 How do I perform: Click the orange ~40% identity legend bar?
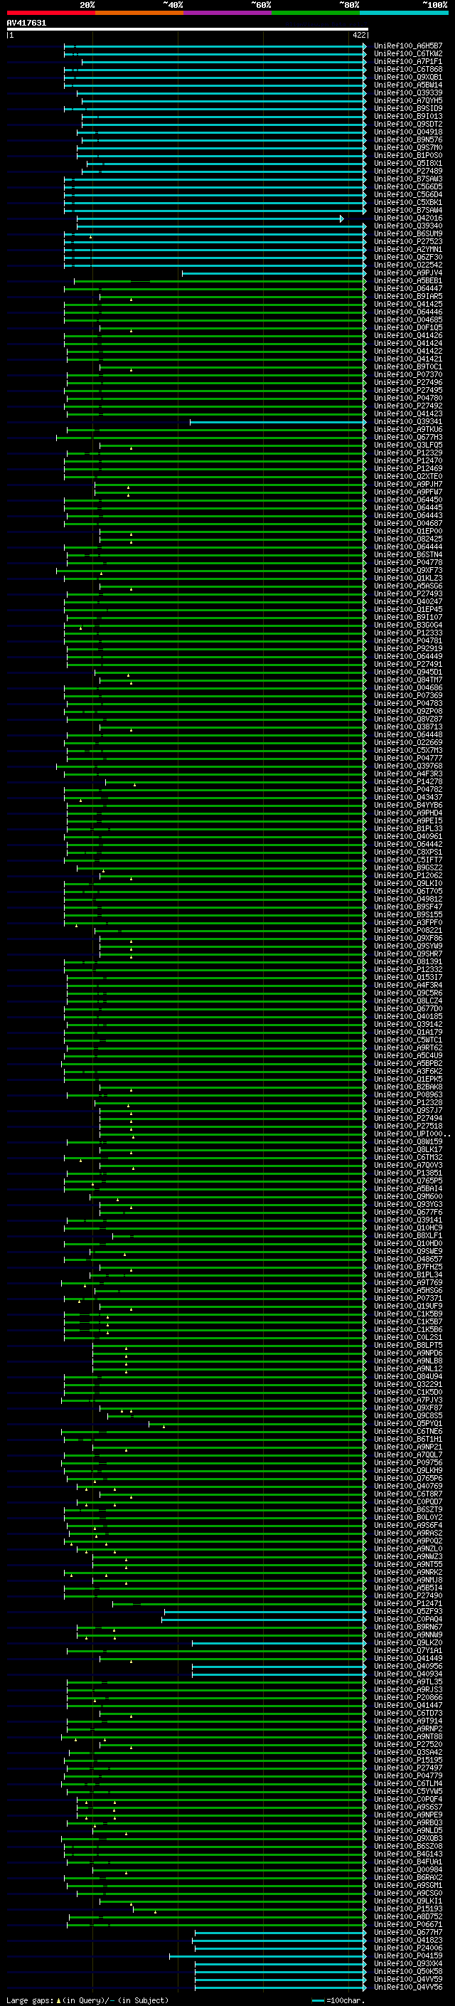coord(139,13)
